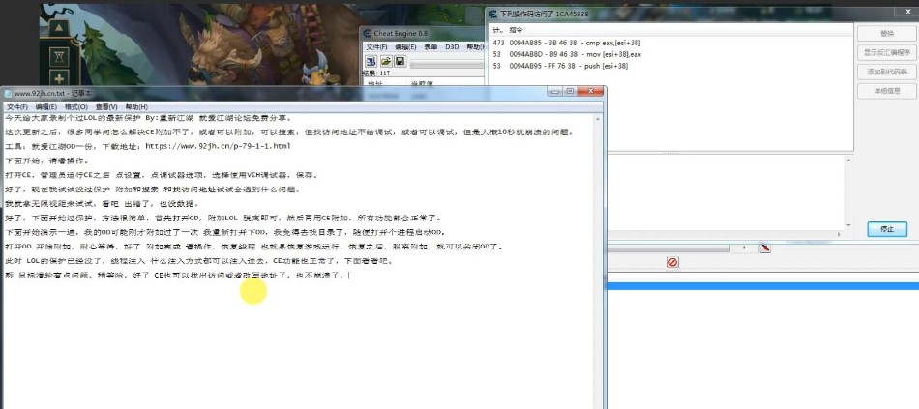Open Notepad 文件(F) menu
Screen dimensions: 919x409
pos(17,107)
